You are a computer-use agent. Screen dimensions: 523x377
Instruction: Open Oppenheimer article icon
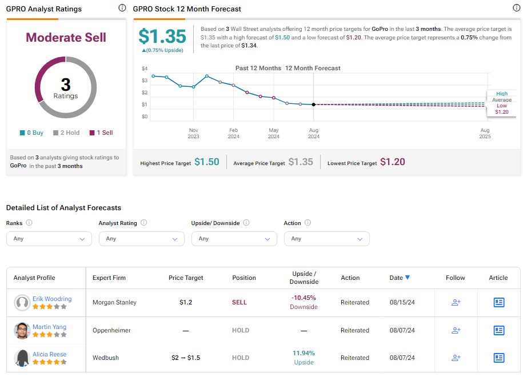[498, 330]
